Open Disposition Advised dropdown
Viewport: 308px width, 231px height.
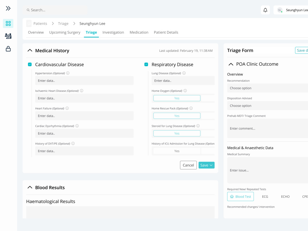point(268,106)
